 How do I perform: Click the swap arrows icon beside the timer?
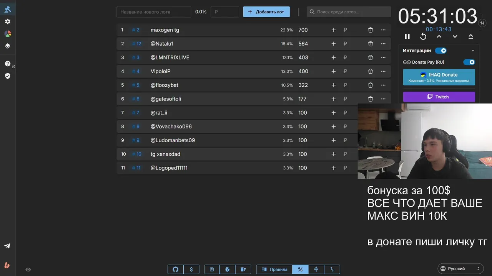482,23
